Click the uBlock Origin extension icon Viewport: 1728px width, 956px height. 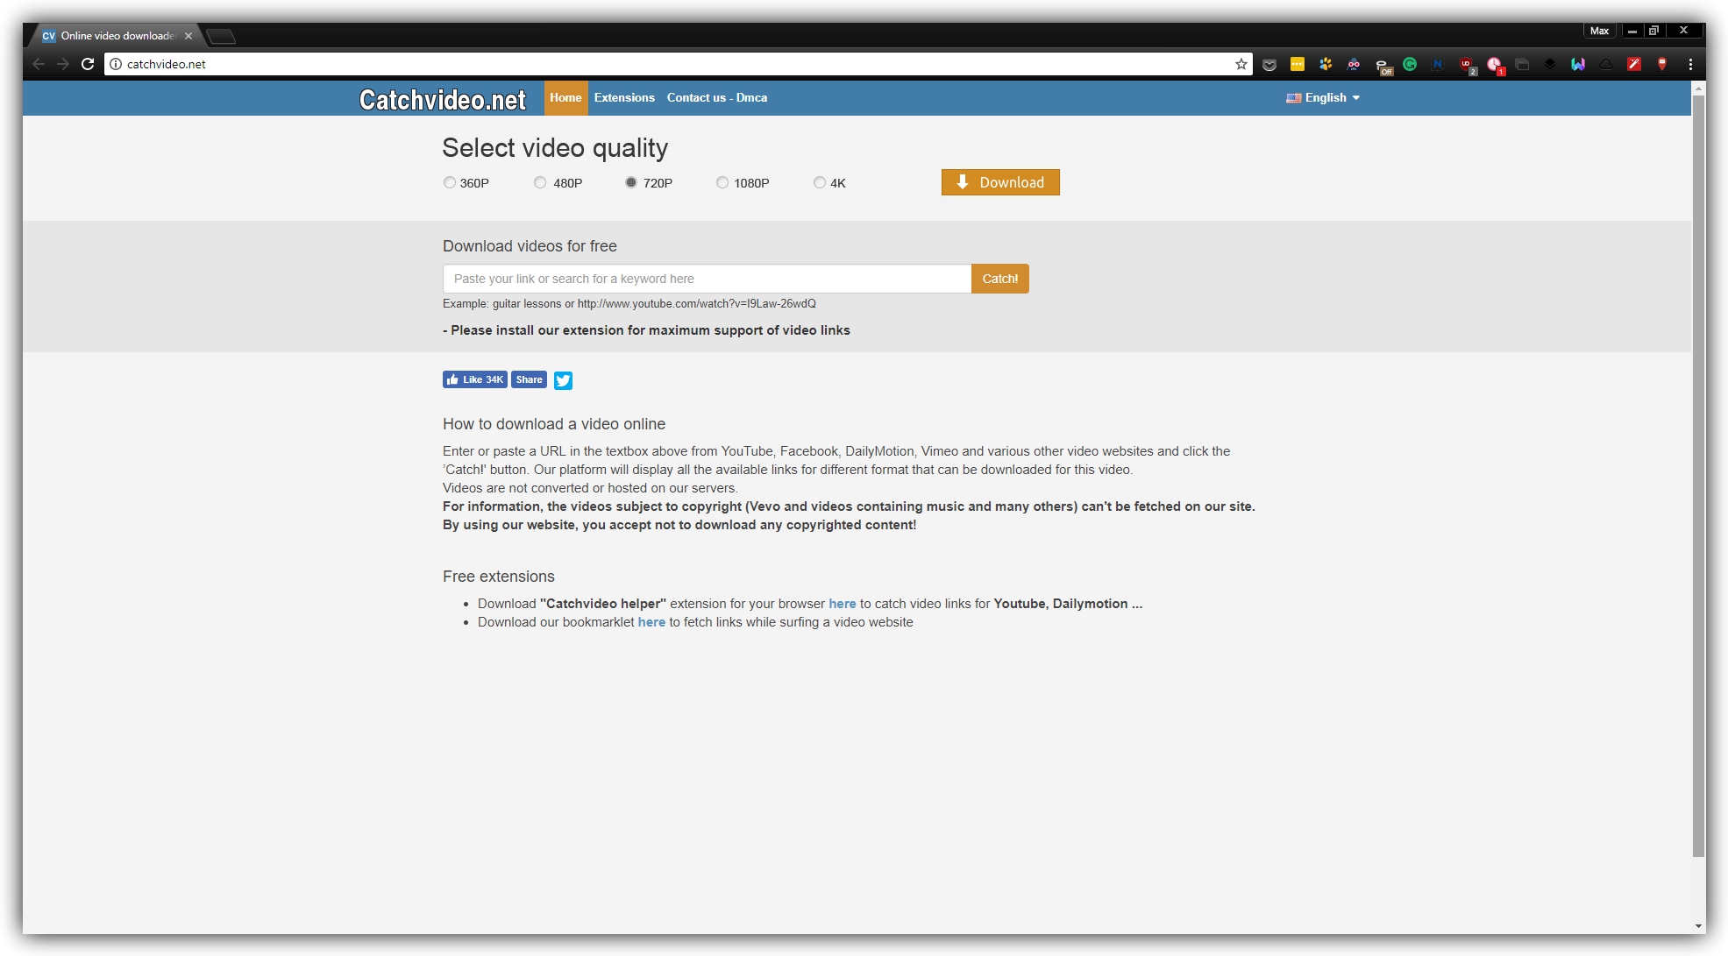click(1466, 64)
